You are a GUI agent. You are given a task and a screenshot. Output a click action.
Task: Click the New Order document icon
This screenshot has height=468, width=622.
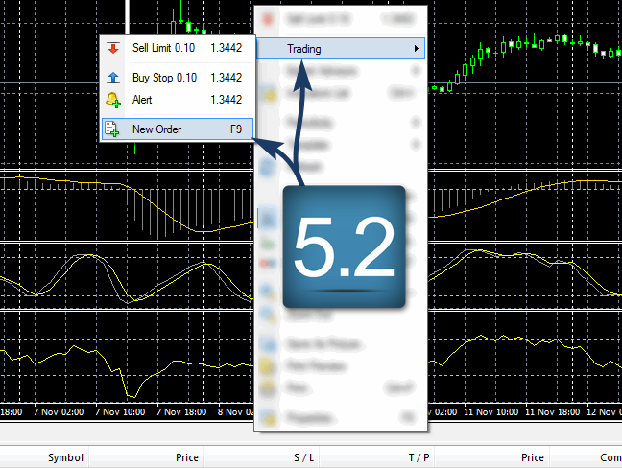[x=113, y=129]
